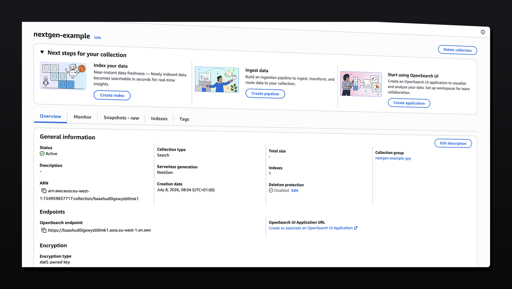Click Create or associate an OpenSearch UI Application
Viewport: 512px width, 289px height.
311,228
